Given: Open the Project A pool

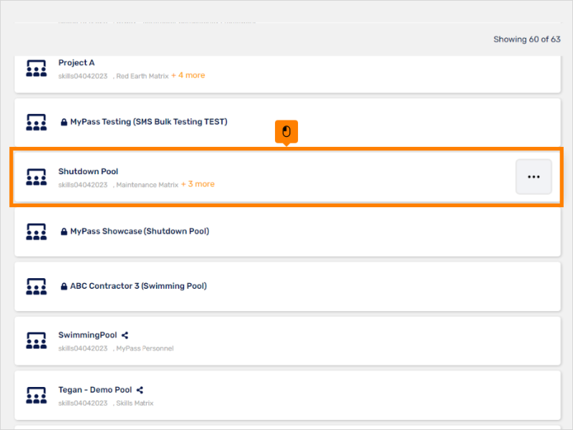Looking at the screenshot, I should (77, 62).
